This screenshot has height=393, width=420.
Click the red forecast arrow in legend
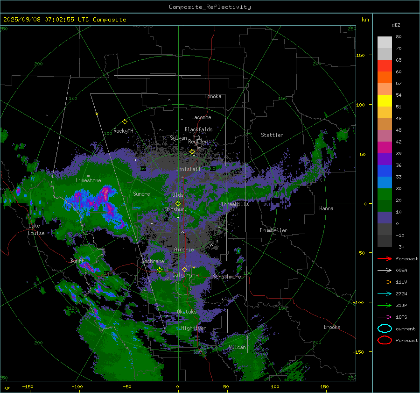(x=385, y=258)
